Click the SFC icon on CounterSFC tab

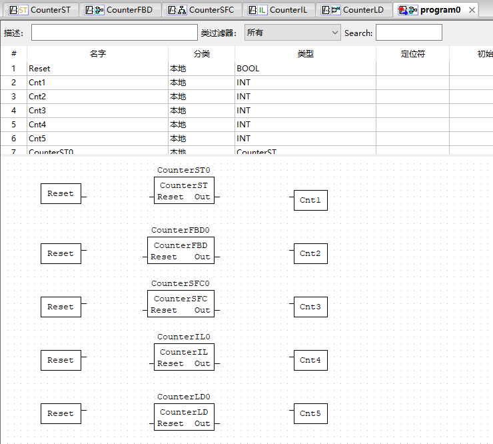tap(177, 10)
